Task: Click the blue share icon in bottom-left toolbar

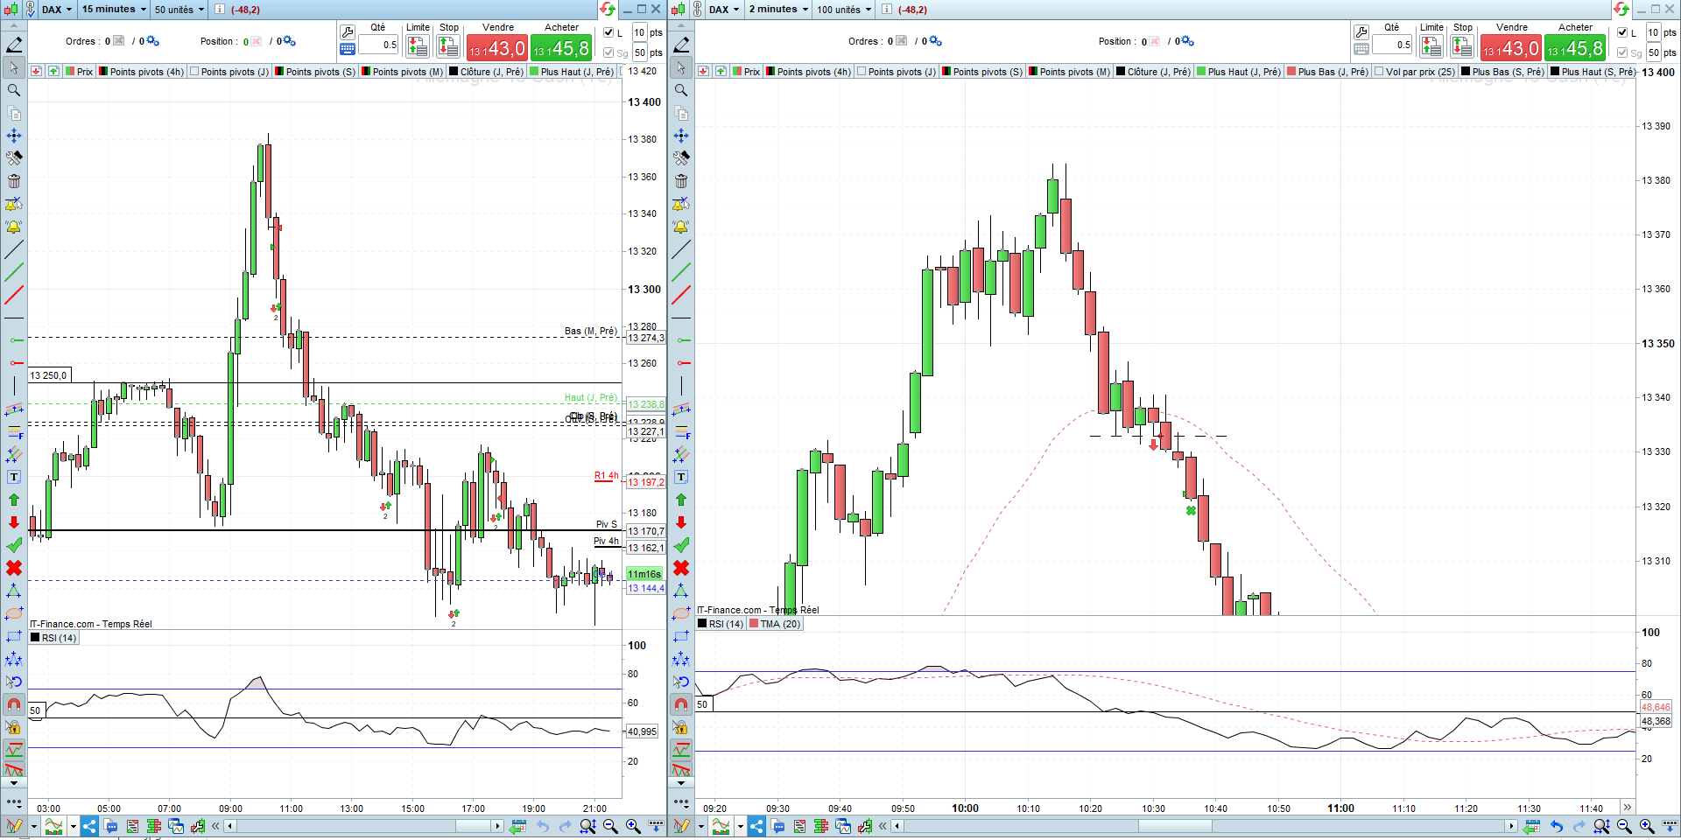Action: point(89,826)
